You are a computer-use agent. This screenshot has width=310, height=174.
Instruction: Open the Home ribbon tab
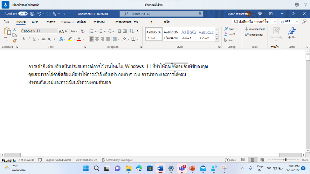click(21, 22)
